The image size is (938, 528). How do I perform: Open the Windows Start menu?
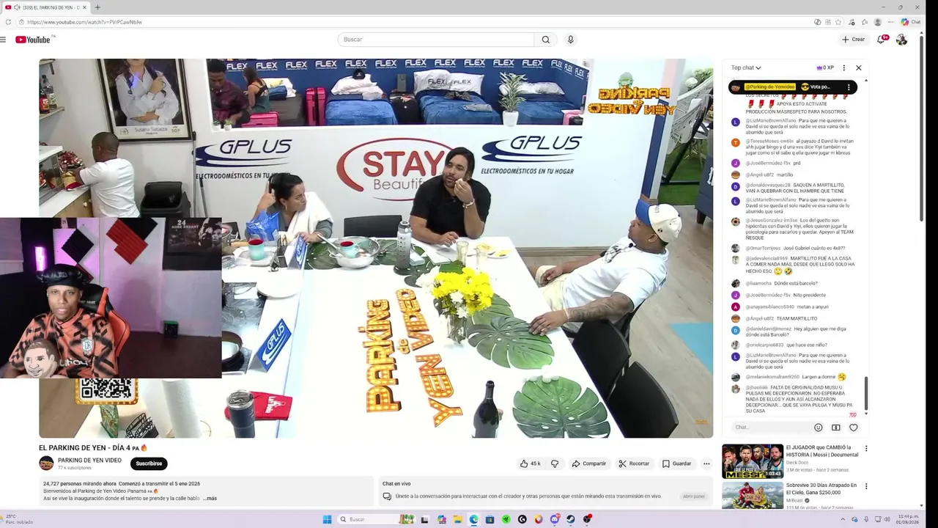coord(327,519)
